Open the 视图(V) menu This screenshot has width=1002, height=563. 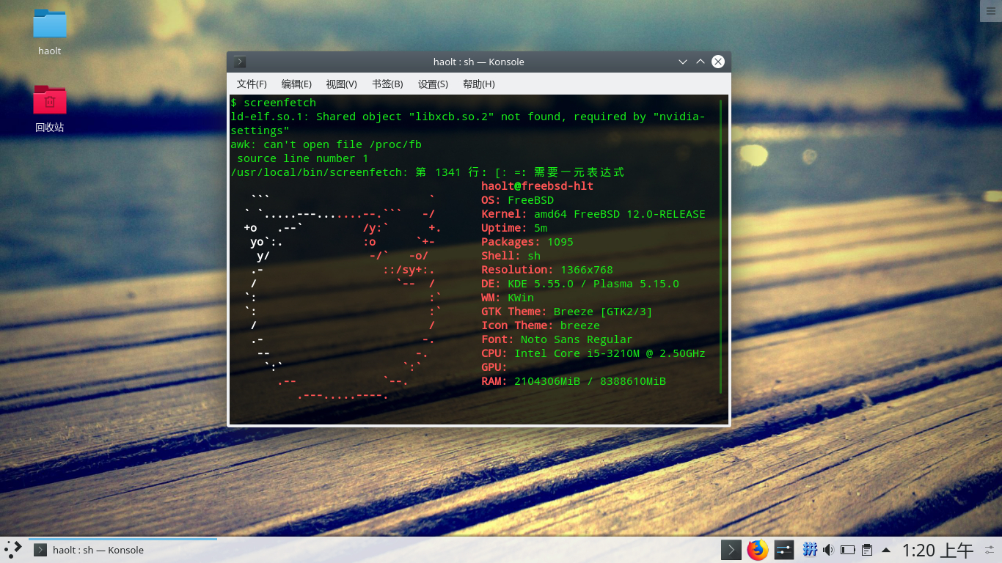tap(341, 84)
